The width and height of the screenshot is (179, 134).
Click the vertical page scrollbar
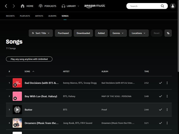[178, 36]
